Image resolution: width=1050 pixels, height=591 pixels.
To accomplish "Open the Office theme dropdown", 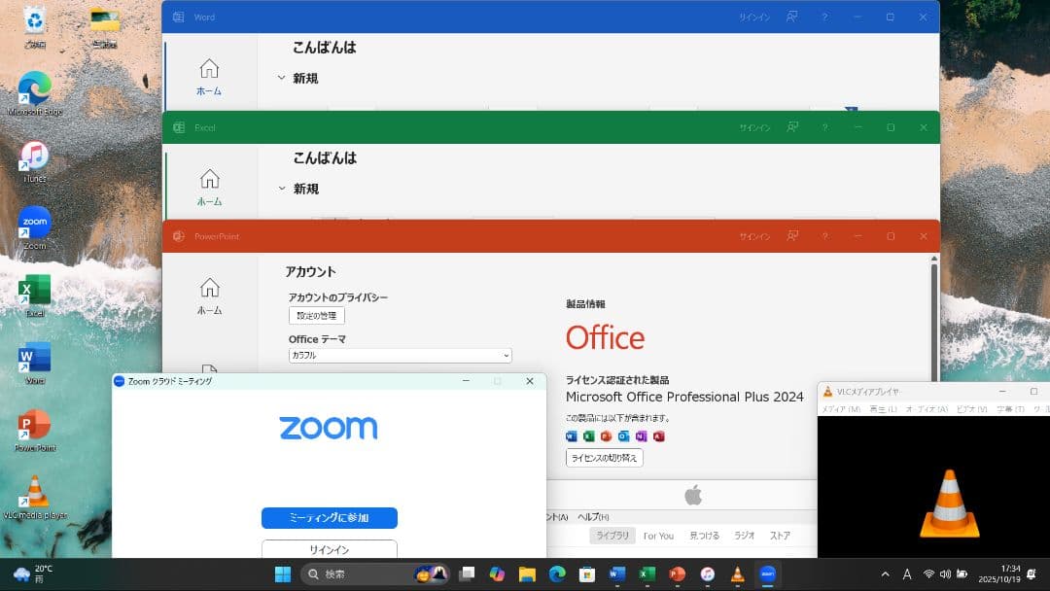I will point(400,356).
